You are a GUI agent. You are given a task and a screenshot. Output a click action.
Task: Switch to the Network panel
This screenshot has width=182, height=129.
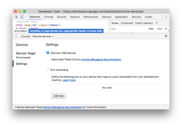click(75, 17)
